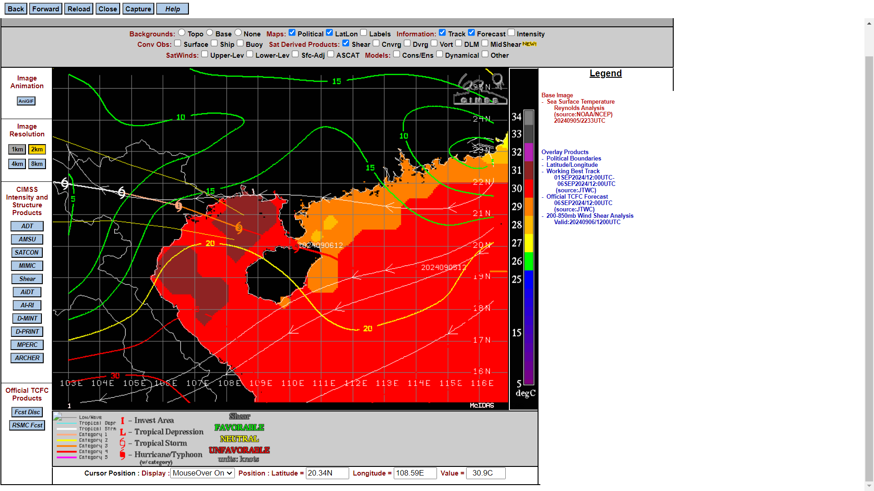874x491 pixels.
Task: Select 1km image resolution
Action: [17, 149]
